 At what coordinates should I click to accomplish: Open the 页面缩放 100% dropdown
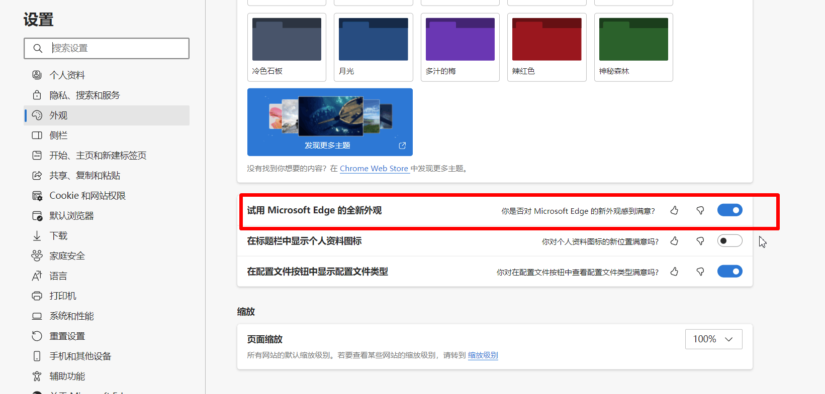click(x=713, y=339)
